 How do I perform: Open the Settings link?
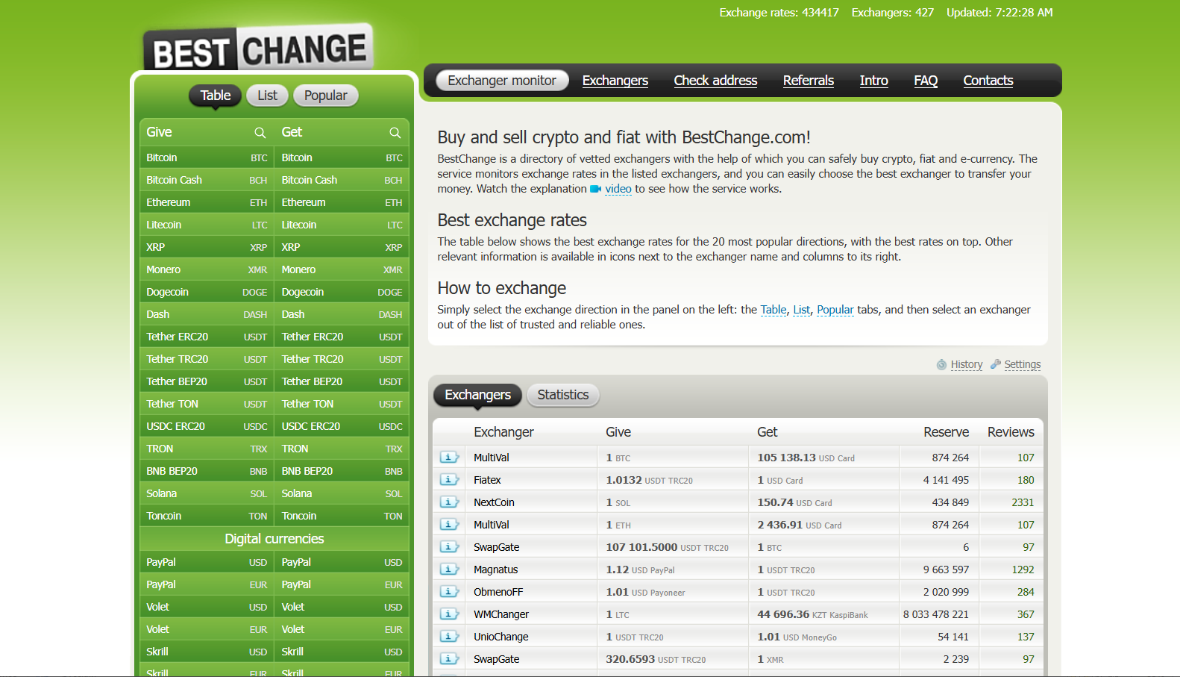tap(1023, 364)
